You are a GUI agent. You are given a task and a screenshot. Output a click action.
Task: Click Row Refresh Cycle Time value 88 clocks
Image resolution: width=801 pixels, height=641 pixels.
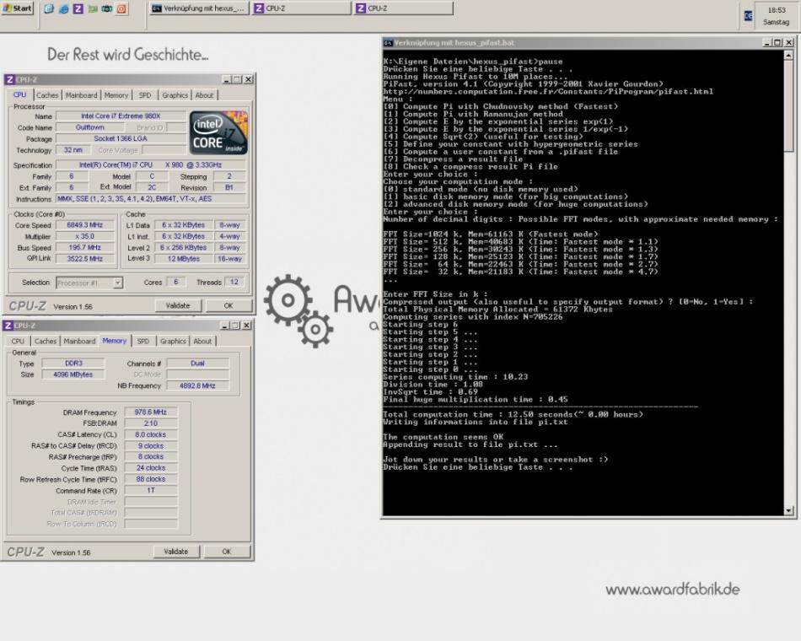tap(151, 479)
